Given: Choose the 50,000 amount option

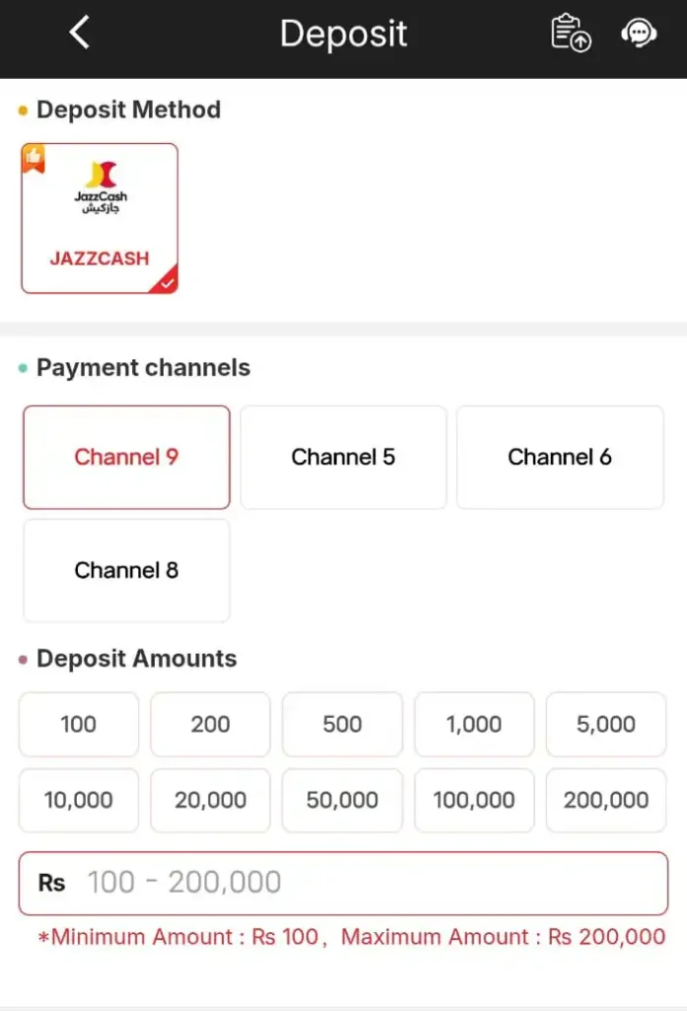Looking at the screenshot, I should (x=343, y=801).
